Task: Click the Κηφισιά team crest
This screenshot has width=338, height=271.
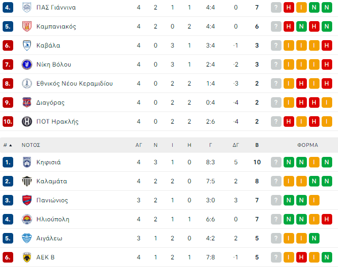Action: (27, 162)
